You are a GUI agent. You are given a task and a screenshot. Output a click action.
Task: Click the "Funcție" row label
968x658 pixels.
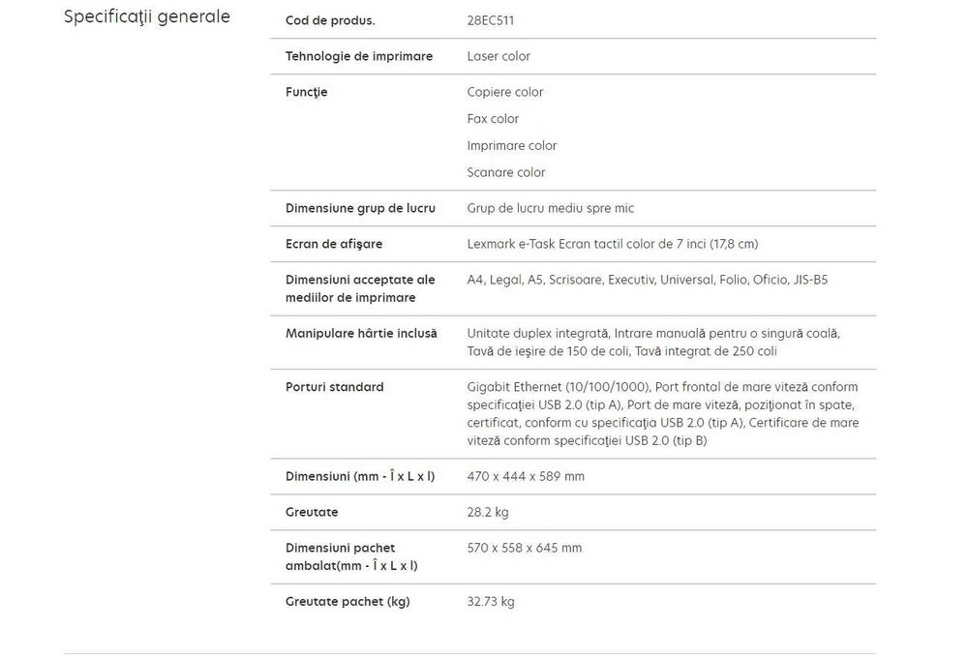[307, 92]
